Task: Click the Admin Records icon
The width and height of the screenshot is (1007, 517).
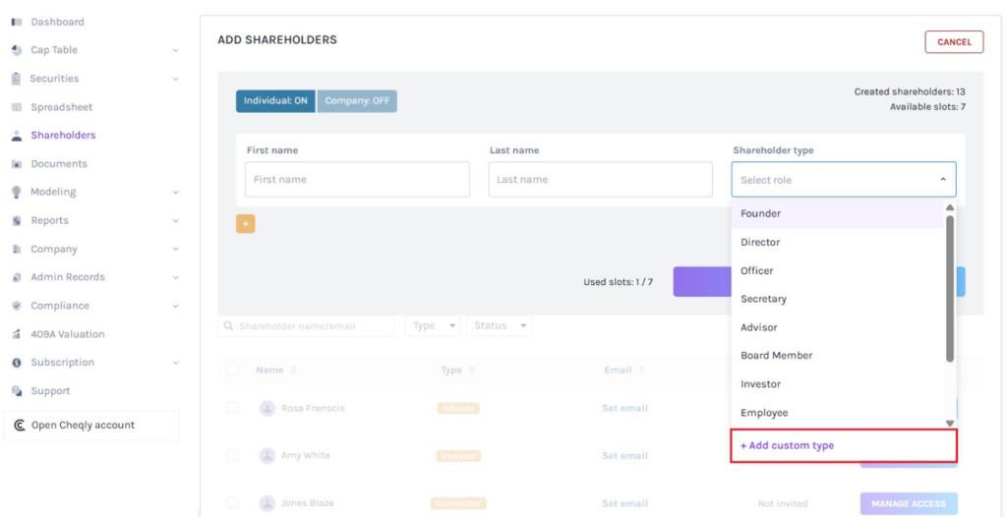Action: 18,277
